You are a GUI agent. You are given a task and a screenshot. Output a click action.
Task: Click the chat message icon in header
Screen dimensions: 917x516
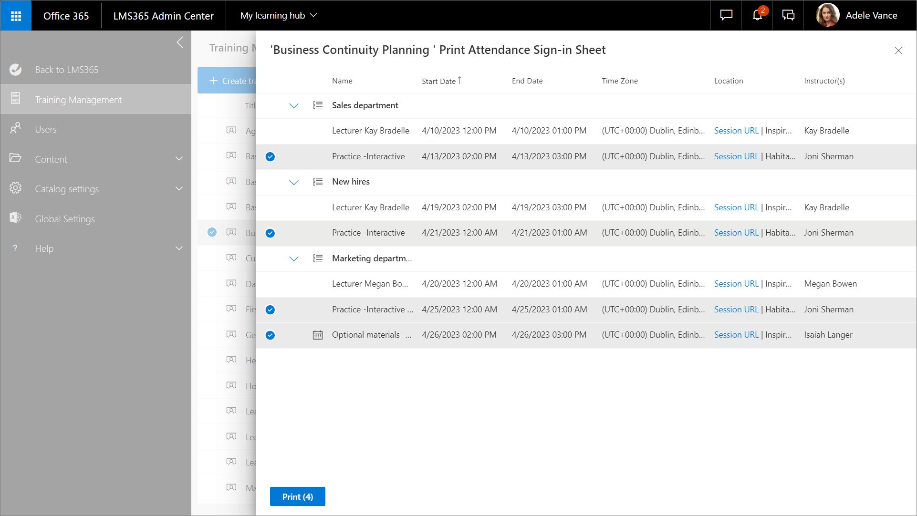726,15
